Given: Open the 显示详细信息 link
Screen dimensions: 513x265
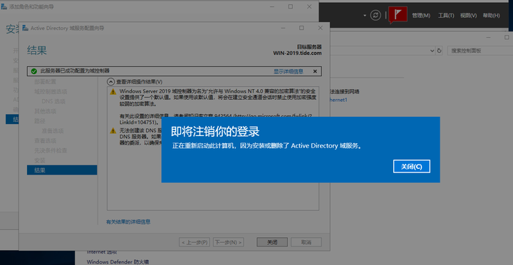Looking at the screenshot, I should [289, 71].
